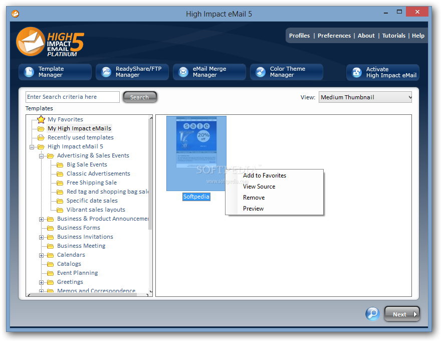Click the Search button

tap(140, 97)
